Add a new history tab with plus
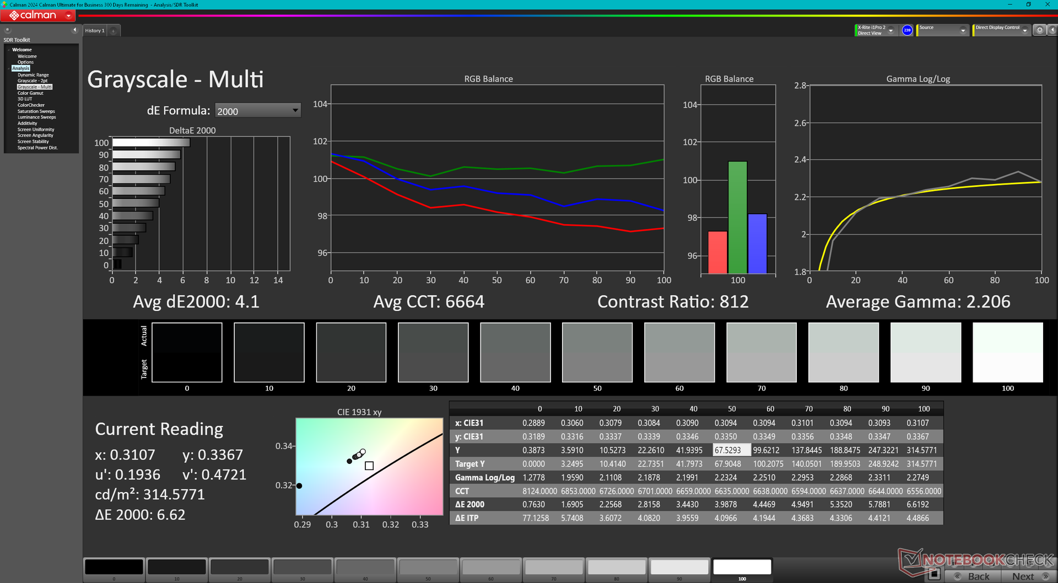The width and height of the screenshot is (1058, 583). (114, 31)
